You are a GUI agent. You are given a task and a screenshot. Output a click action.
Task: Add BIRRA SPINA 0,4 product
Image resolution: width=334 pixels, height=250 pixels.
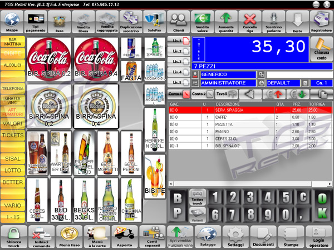96,106
